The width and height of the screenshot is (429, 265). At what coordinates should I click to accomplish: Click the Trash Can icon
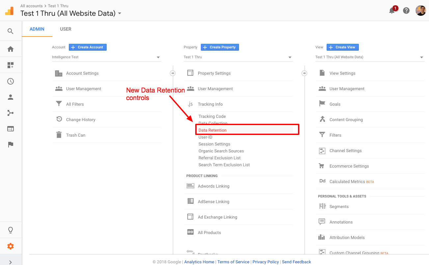pos(59,135)
